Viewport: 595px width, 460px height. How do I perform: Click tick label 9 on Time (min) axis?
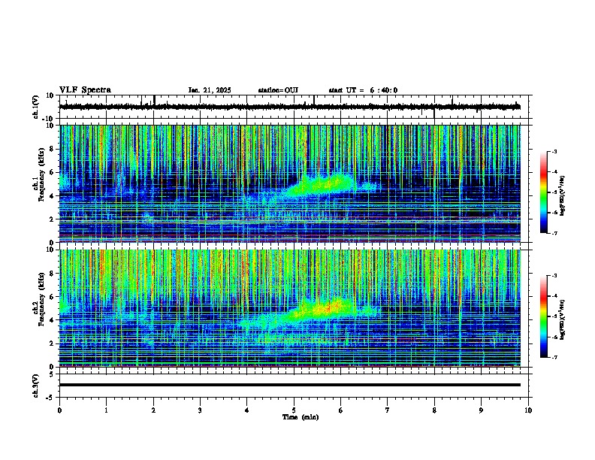[481, 410]
